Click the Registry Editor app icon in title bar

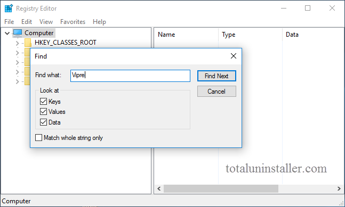(9, 9)
